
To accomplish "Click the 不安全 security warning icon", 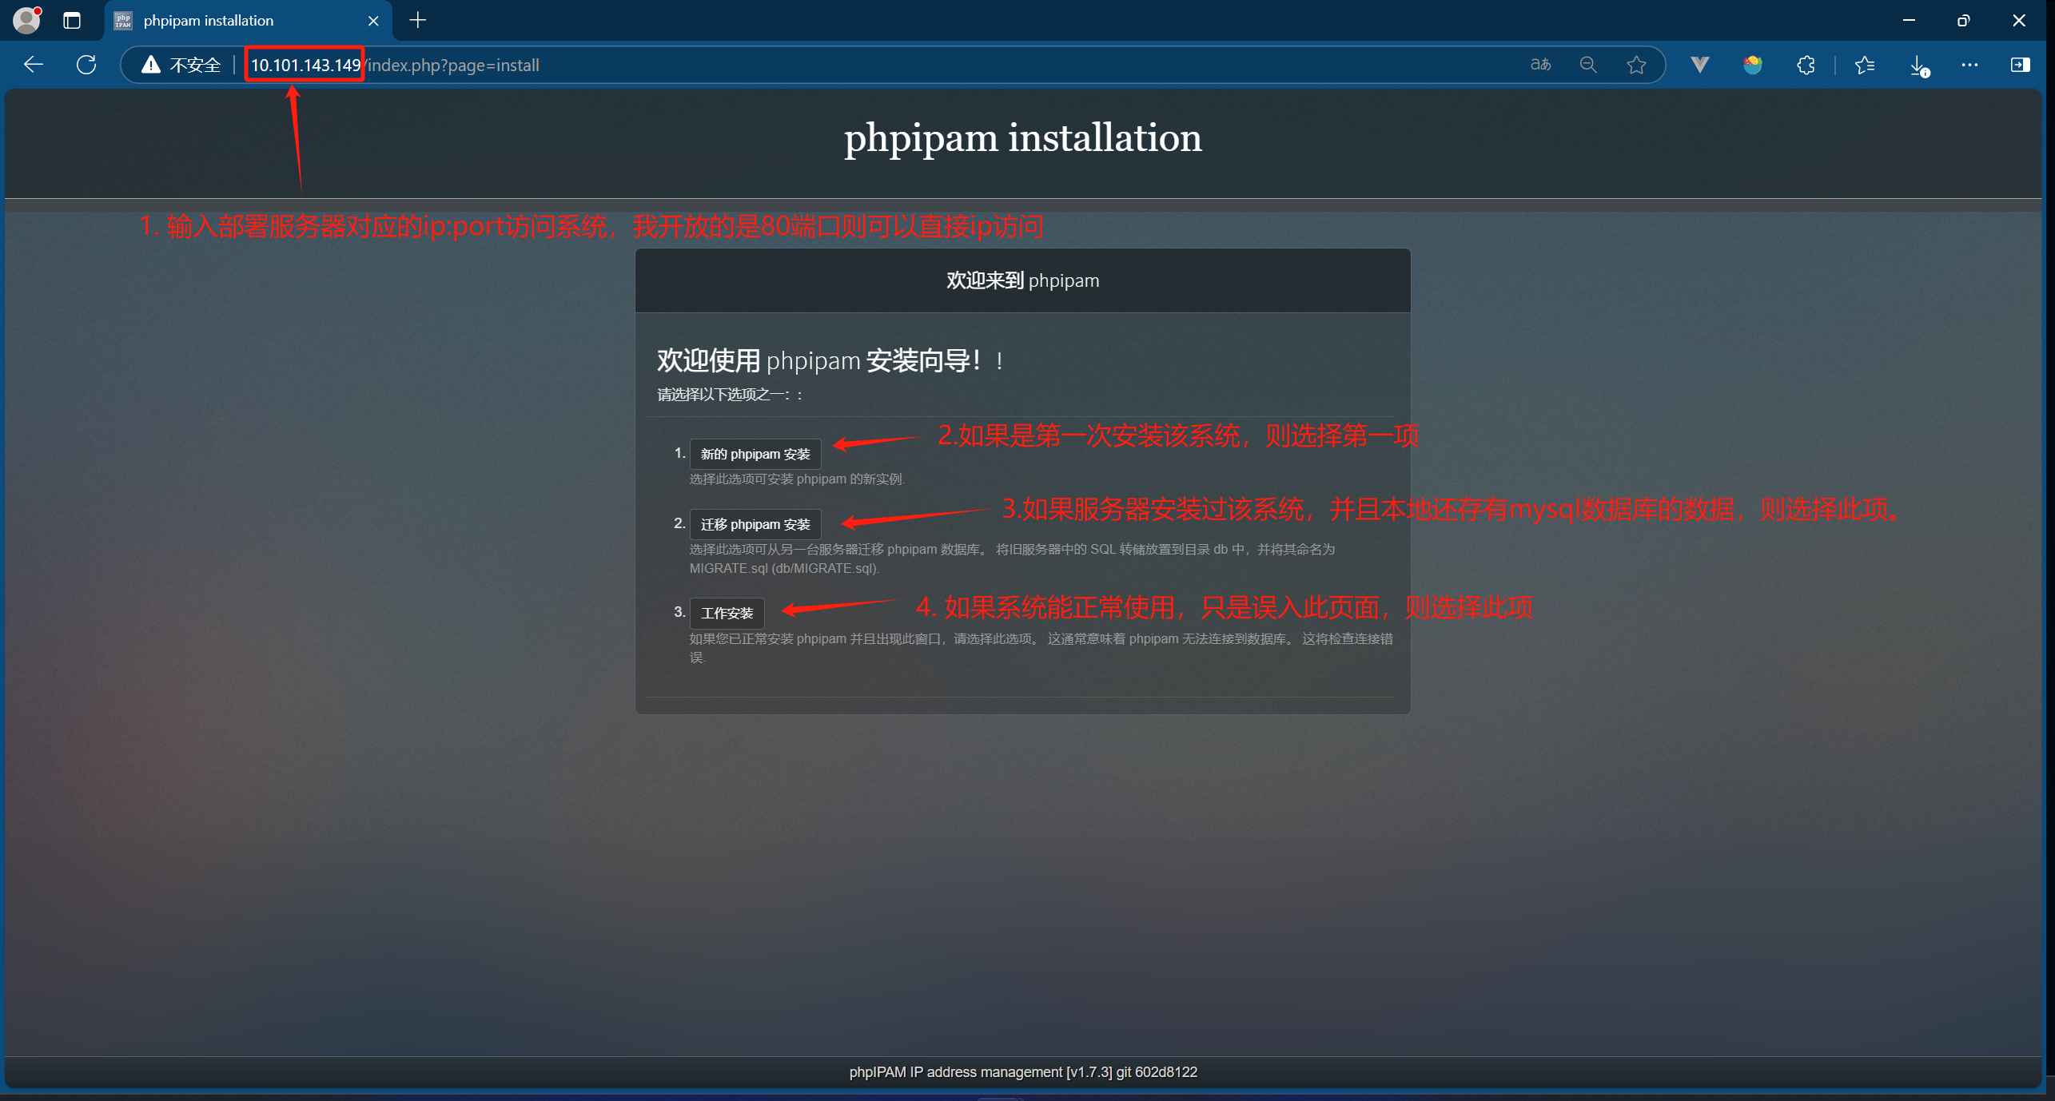I will tap(151, 65).
